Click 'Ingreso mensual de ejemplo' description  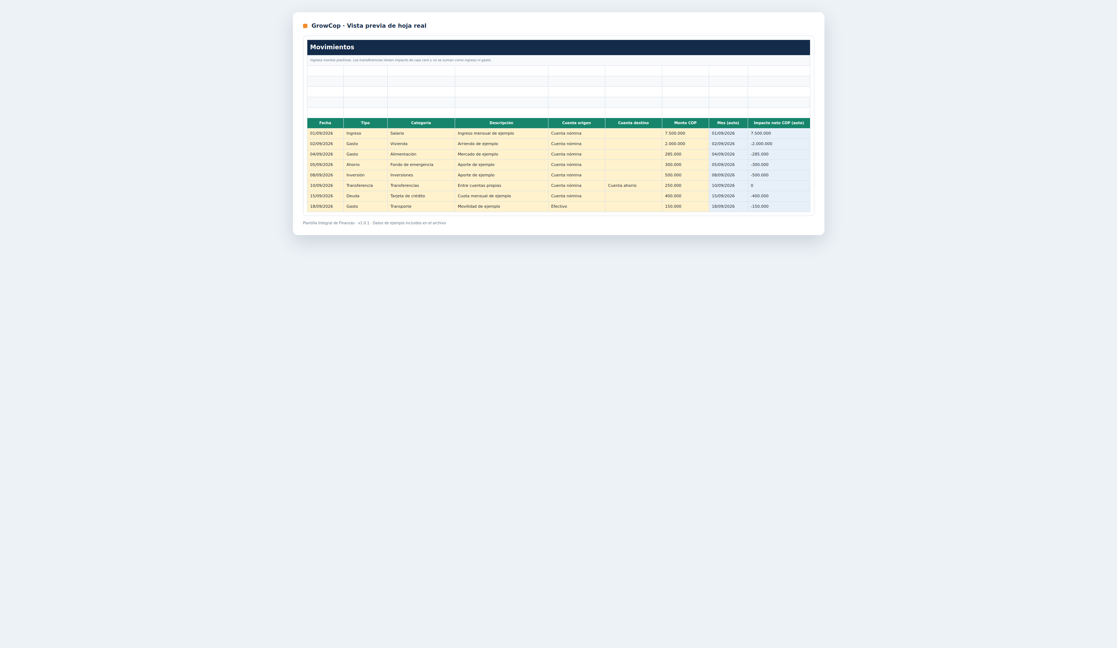501,134
